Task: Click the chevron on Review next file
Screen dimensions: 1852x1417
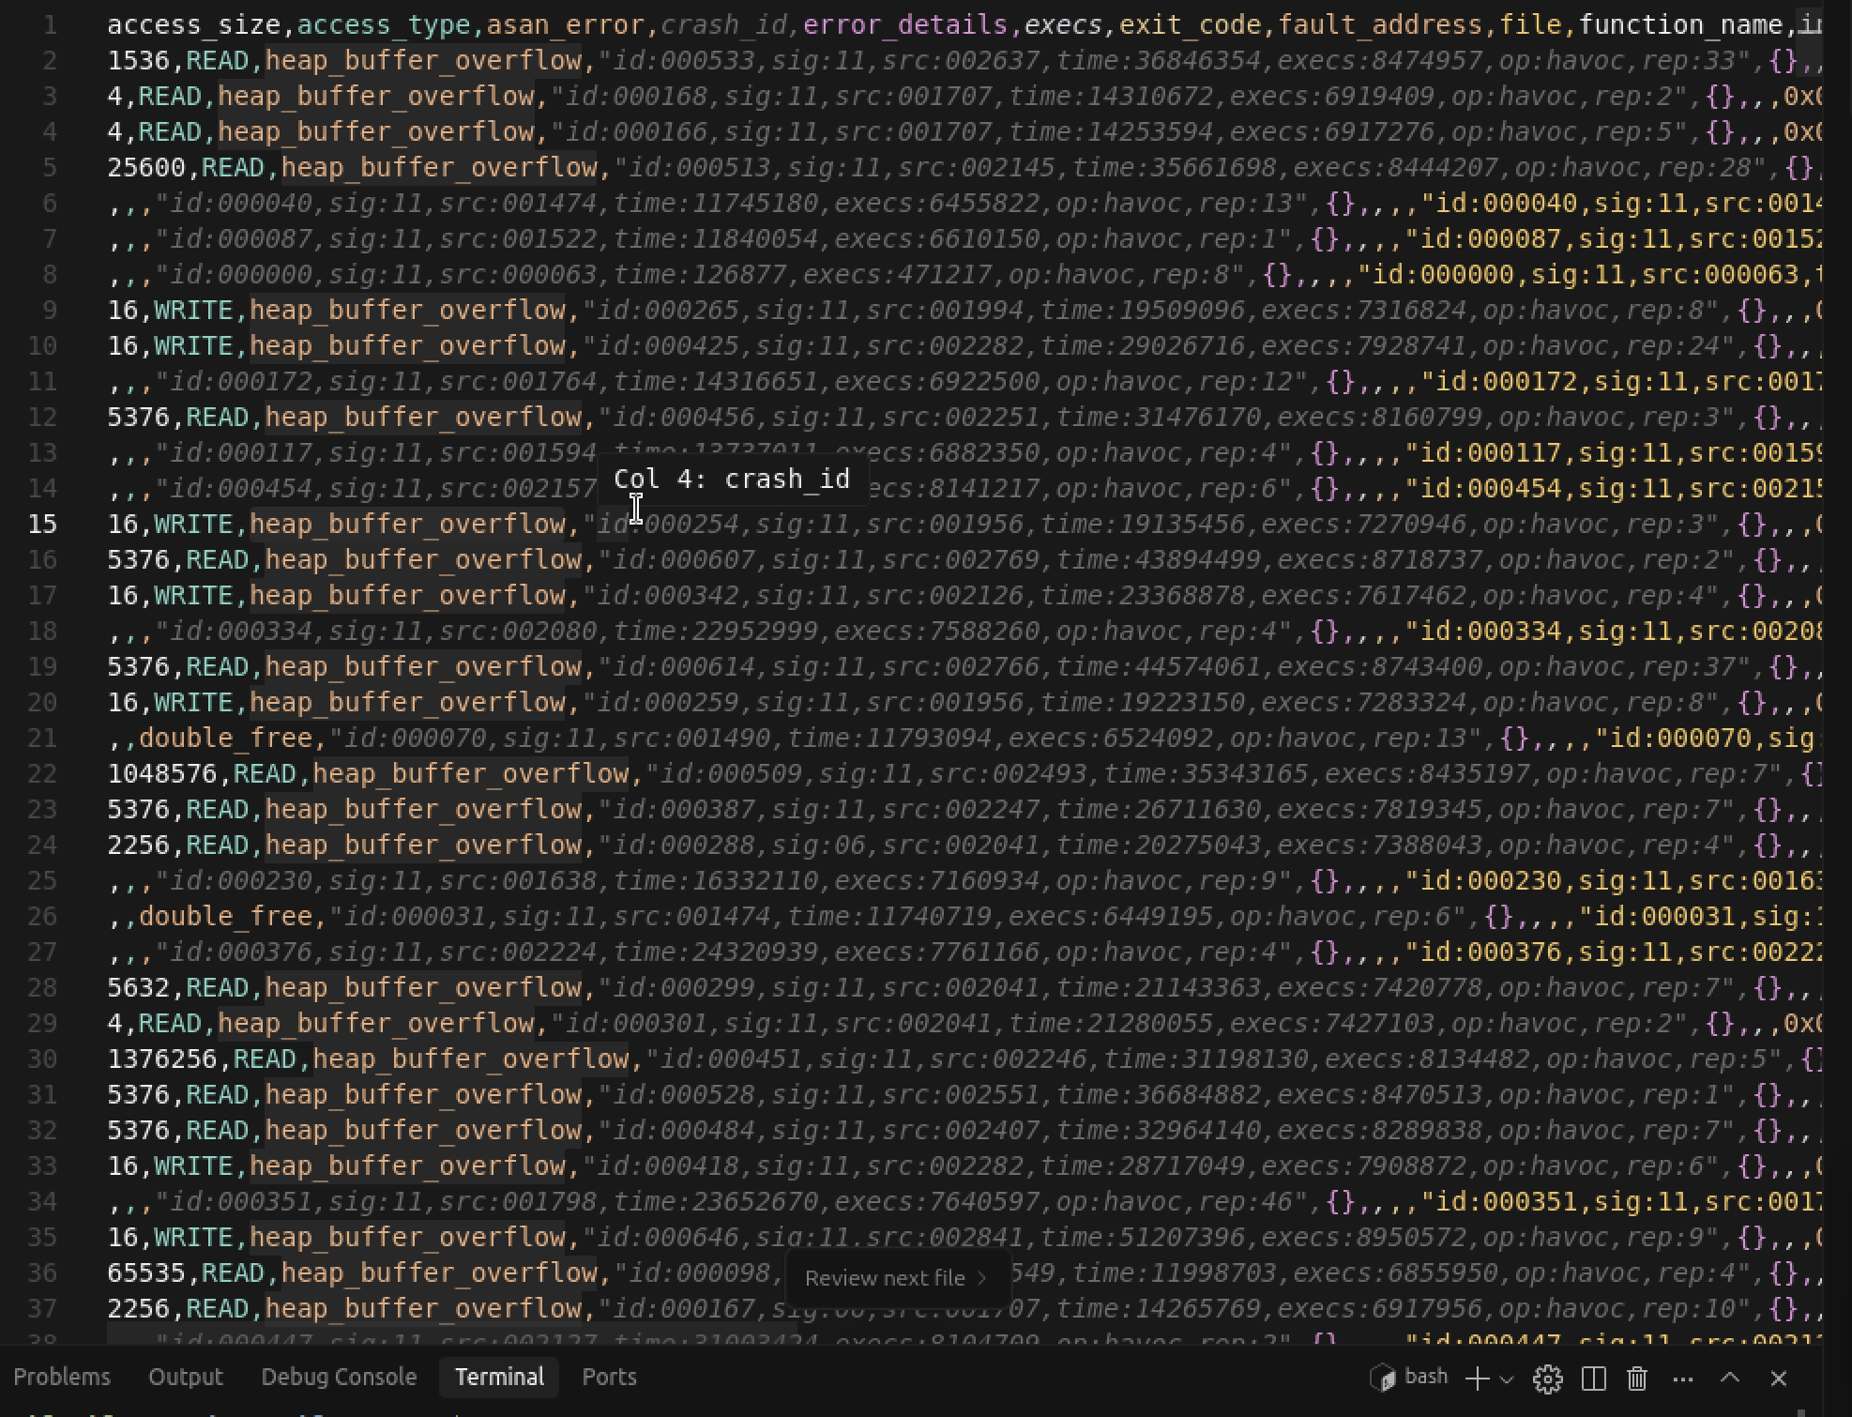Action: point(982,1278)
